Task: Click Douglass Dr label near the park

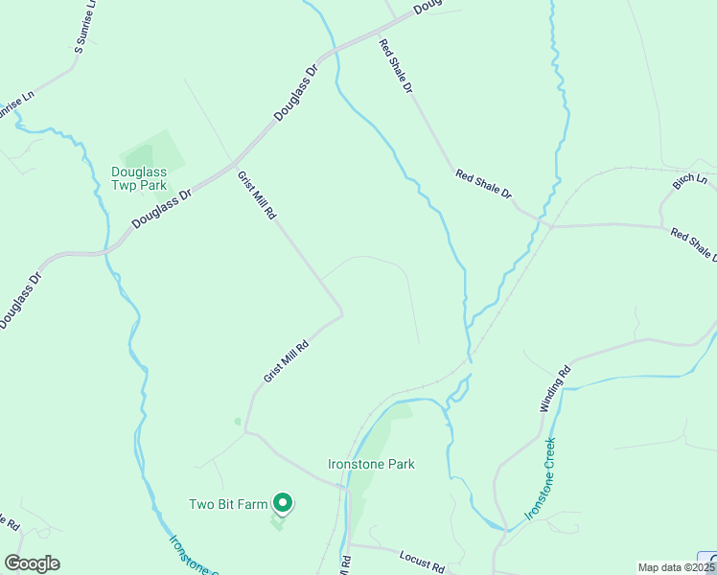Action: [x=162, y=209]
